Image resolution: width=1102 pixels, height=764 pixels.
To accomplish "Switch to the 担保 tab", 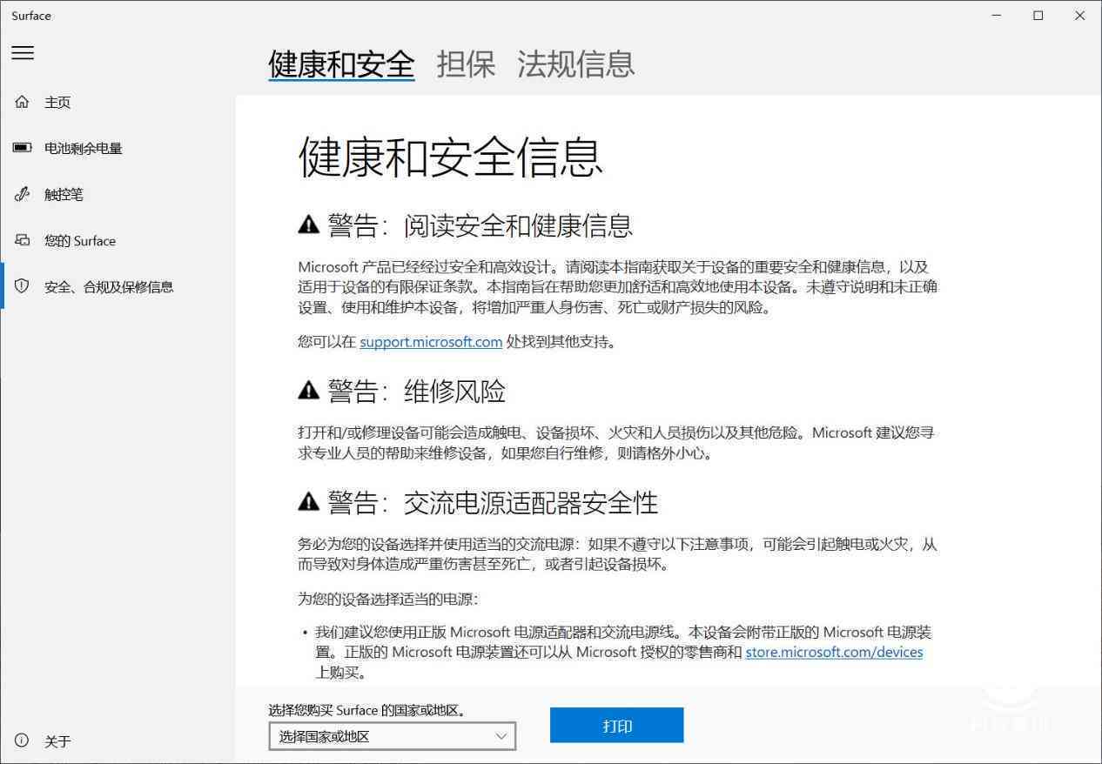I will pos(466,64).
